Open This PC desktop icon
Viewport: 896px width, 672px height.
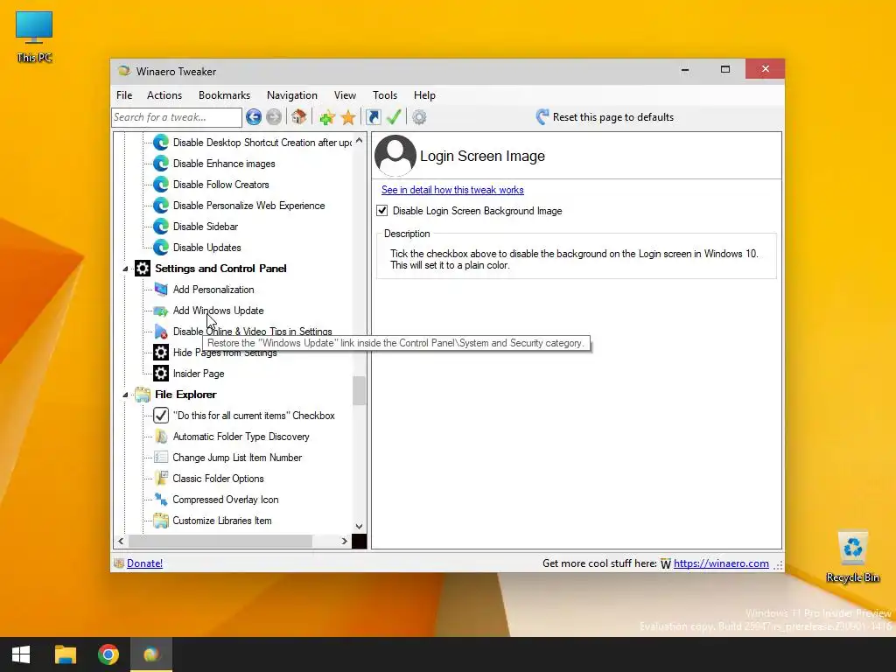point(34,37)
